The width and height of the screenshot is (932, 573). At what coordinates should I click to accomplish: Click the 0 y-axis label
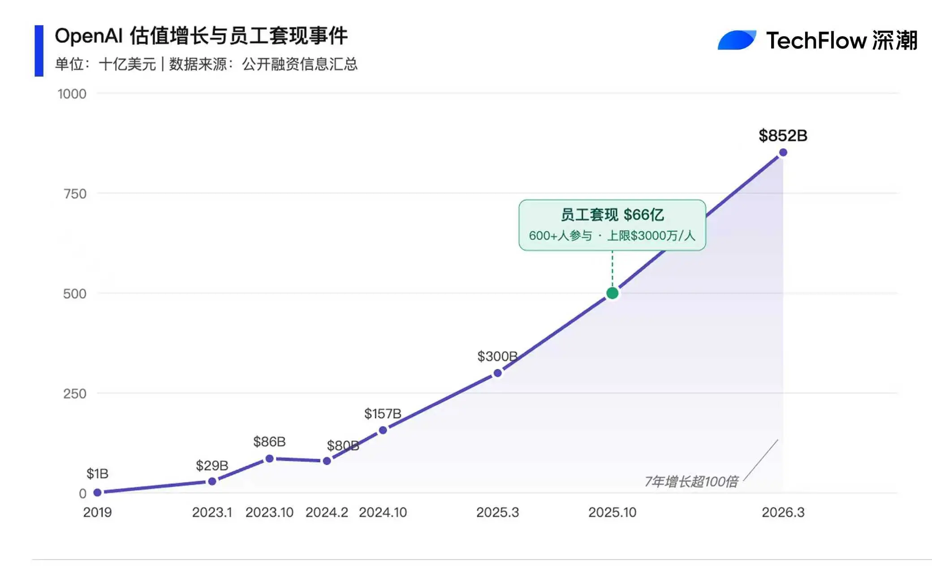coord(82,493)
